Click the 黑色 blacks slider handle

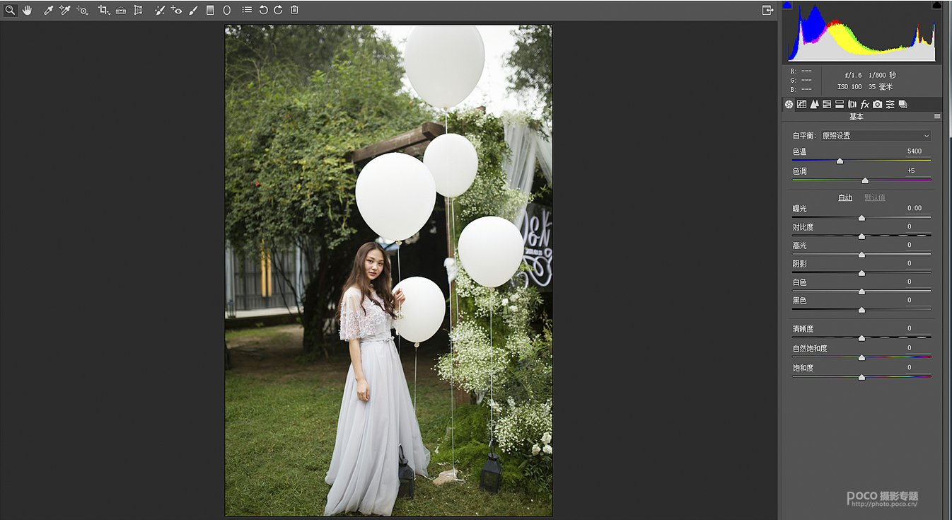(x=861, y=310)
